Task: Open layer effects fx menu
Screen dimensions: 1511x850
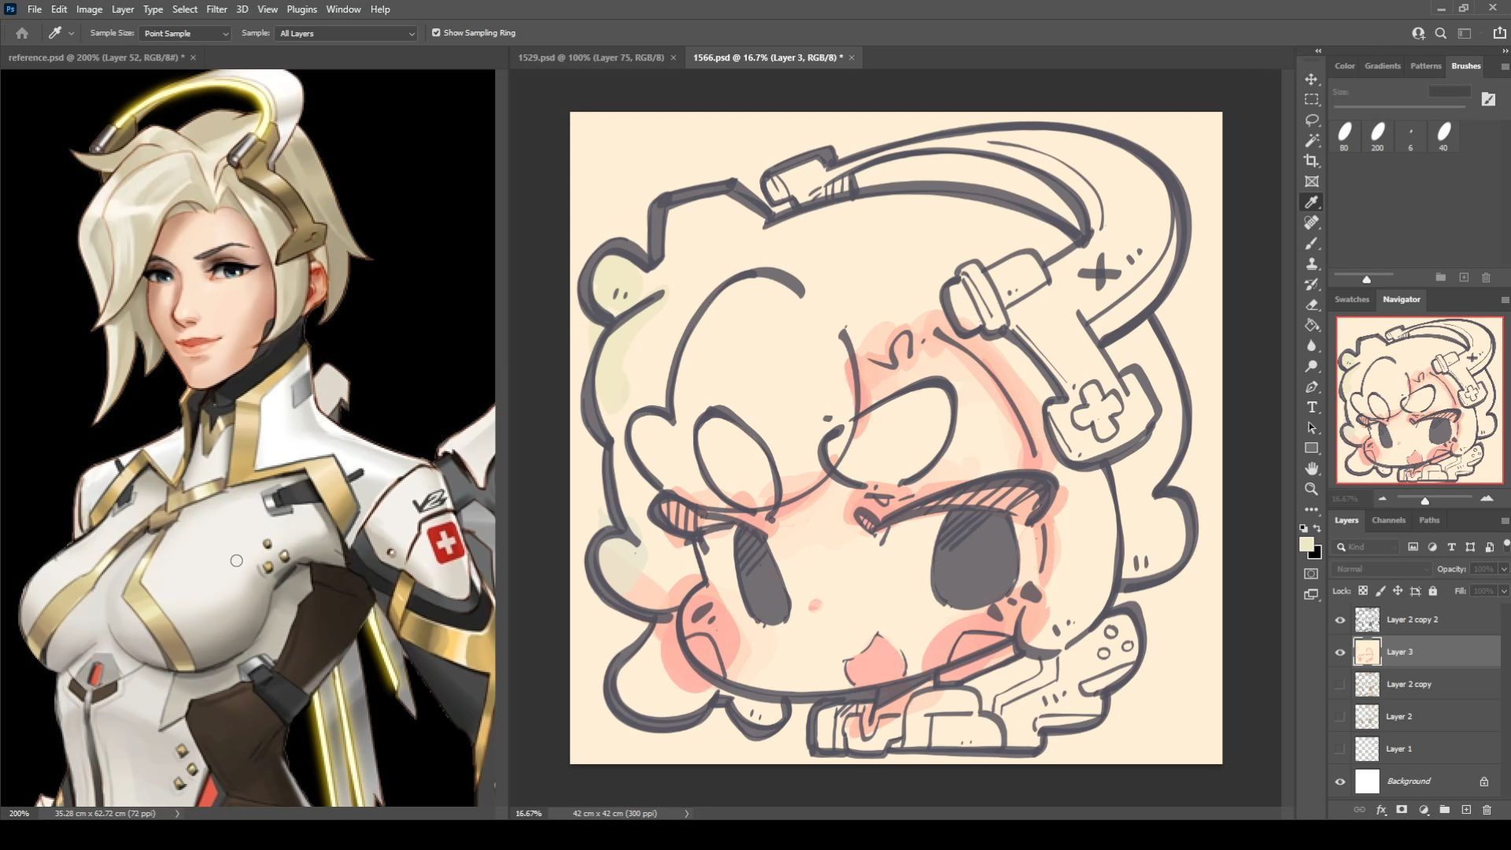Action: coord(1380,809)
